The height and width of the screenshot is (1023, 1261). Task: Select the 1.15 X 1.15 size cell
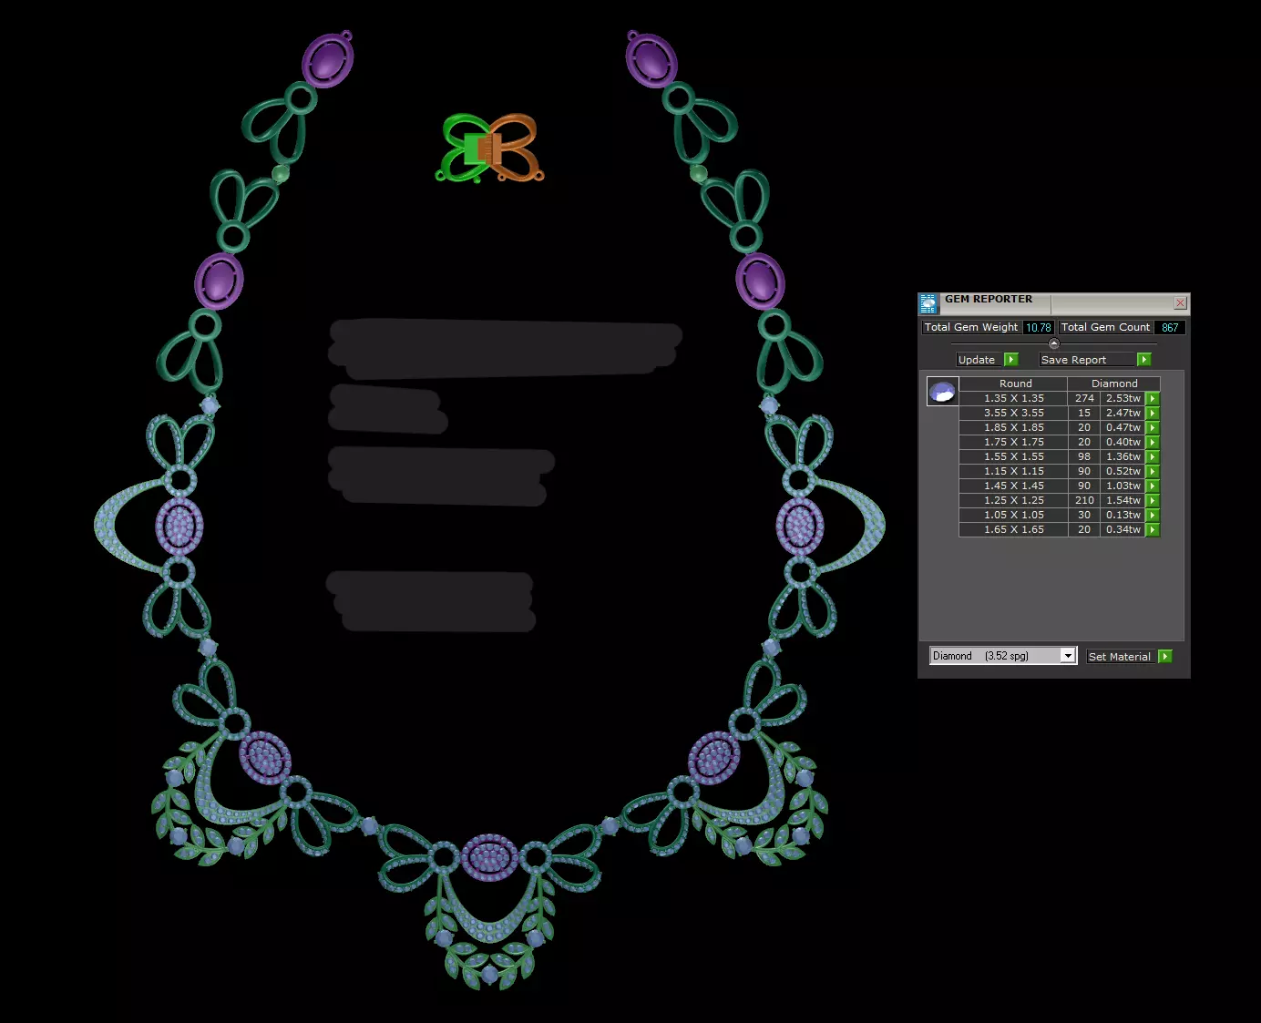pos(1014,471)
